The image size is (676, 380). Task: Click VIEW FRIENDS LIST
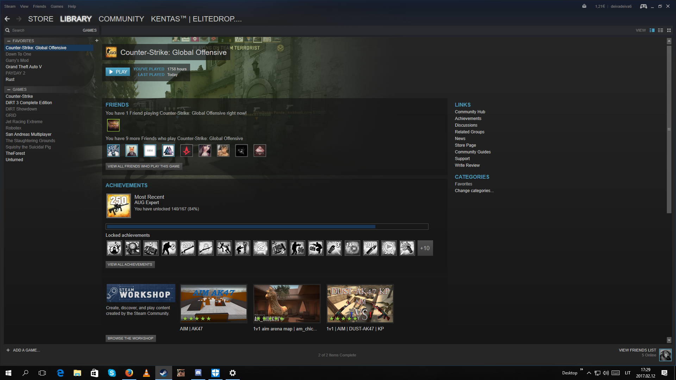pos(637,350)
